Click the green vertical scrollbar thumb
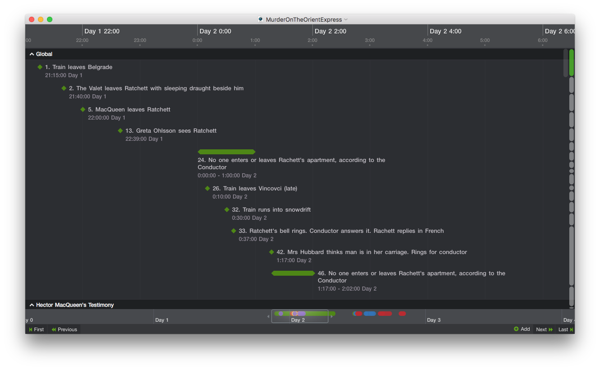Image resolution: width=600 pixels, height=370 pixels. point(572,63)
